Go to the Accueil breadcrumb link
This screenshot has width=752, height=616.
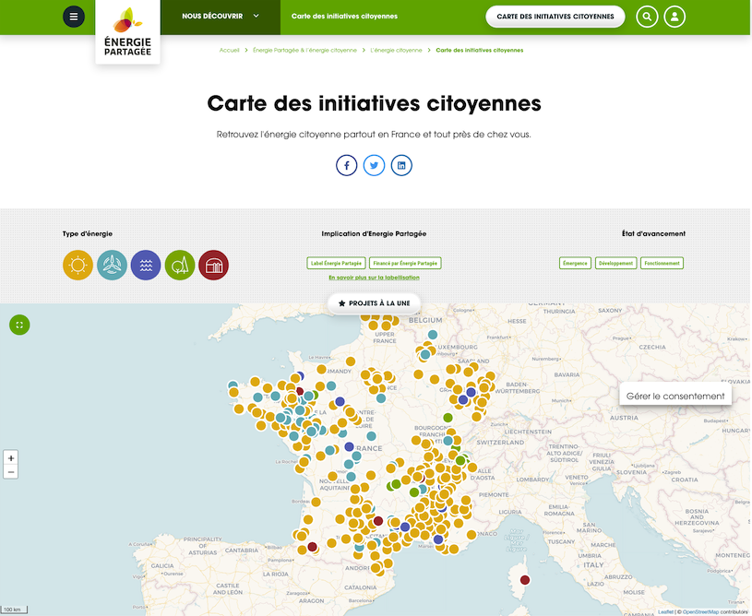click(230, 50)
